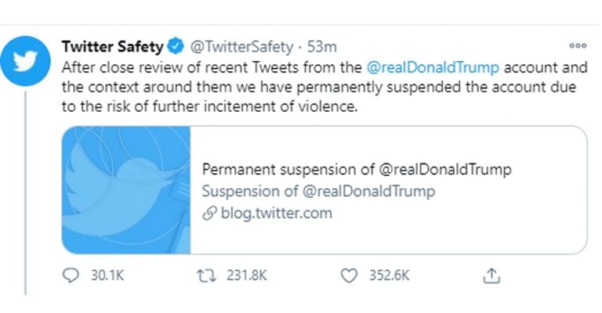Viewport: 602px width, 313px height.
Task: Click the Twitter Safety display name
Action: tap(111, 46)
